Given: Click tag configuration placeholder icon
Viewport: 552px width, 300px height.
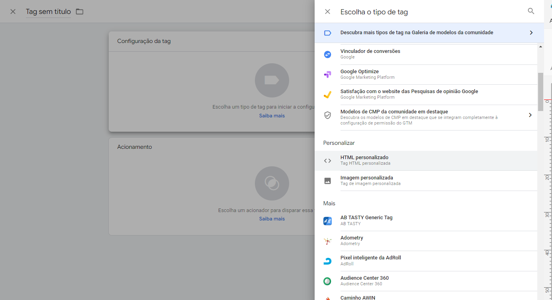Looking at the screenshot, I should (x=272, y=80).
